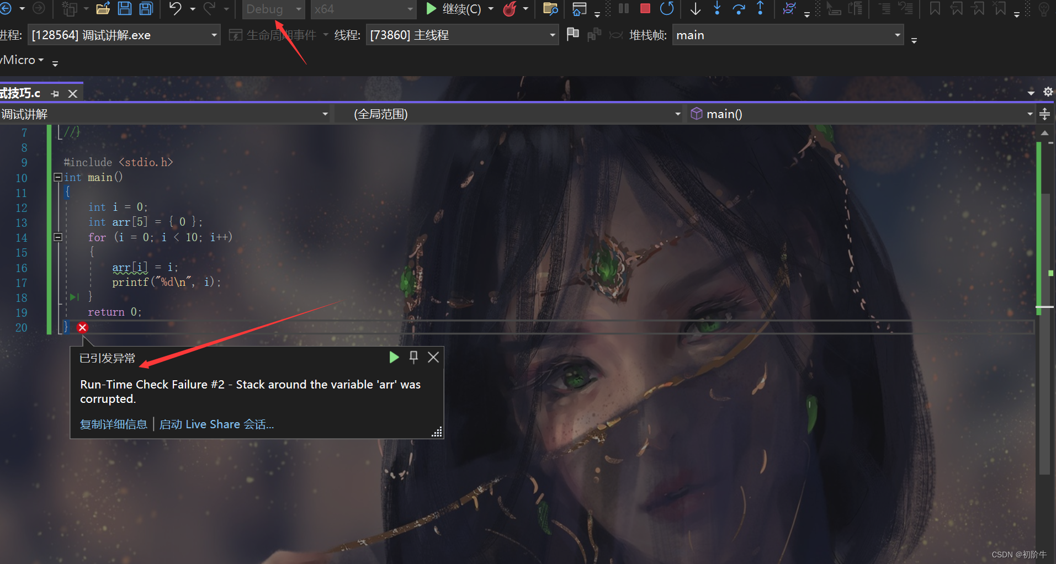Click scrollbar up arrow in editor
1056x564 pixels.
(1044, 133)
